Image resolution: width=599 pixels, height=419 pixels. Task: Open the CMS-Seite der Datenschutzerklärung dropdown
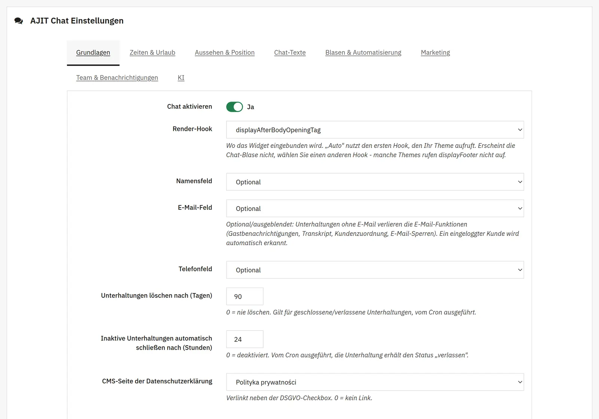pos(375,382)
